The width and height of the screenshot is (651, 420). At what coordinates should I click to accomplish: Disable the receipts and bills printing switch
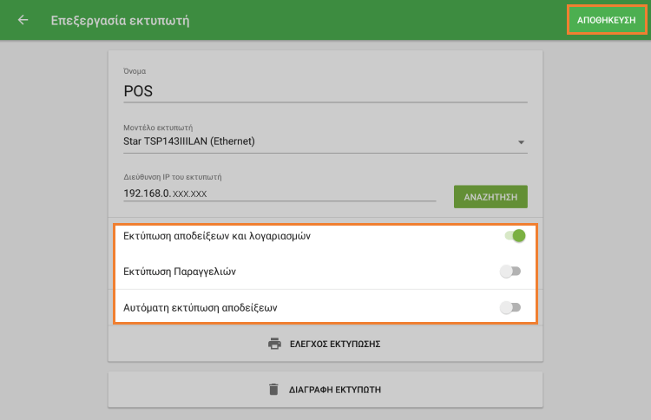(x=515, y=236)
